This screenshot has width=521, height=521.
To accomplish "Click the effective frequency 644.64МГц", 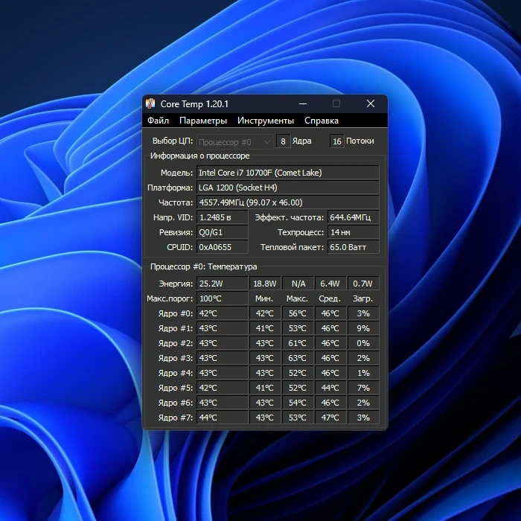I will click(354, 217).
